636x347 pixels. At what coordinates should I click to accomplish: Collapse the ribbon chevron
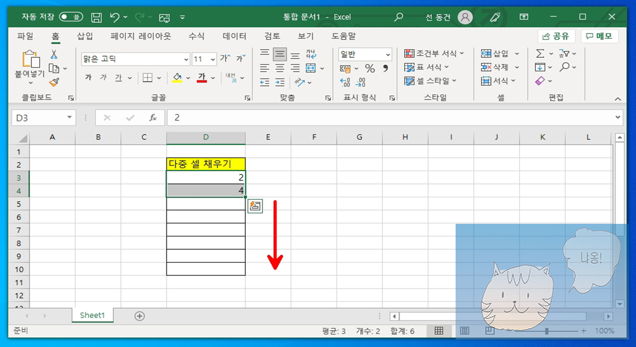(x=617, y=99)
